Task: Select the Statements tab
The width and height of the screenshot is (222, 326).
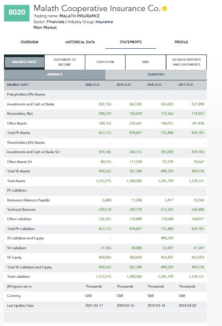Action: point(130,42)
